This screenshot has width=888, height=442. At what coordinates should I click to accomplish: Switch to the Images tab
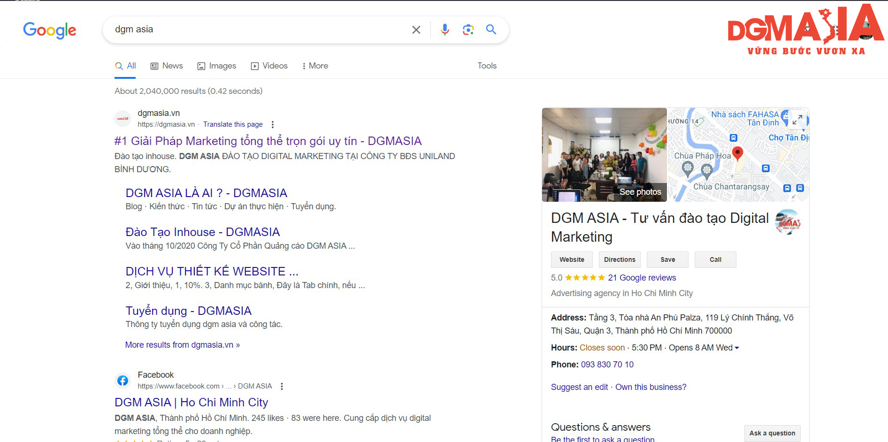[x=217, y=66]
